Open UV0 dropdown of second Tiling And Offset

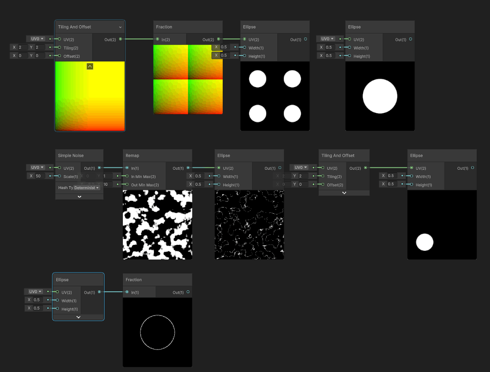coord(301,167)
